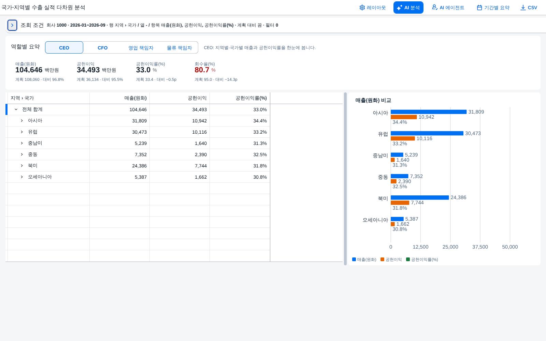Open the 레이아웃 layout settings
The height and width of the screenshot is (341, 546).
(x=372, y=8)
